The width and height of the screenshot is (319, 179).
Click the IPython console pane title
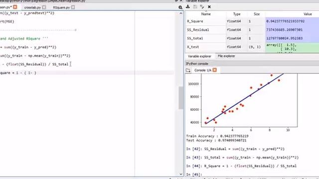197,64
